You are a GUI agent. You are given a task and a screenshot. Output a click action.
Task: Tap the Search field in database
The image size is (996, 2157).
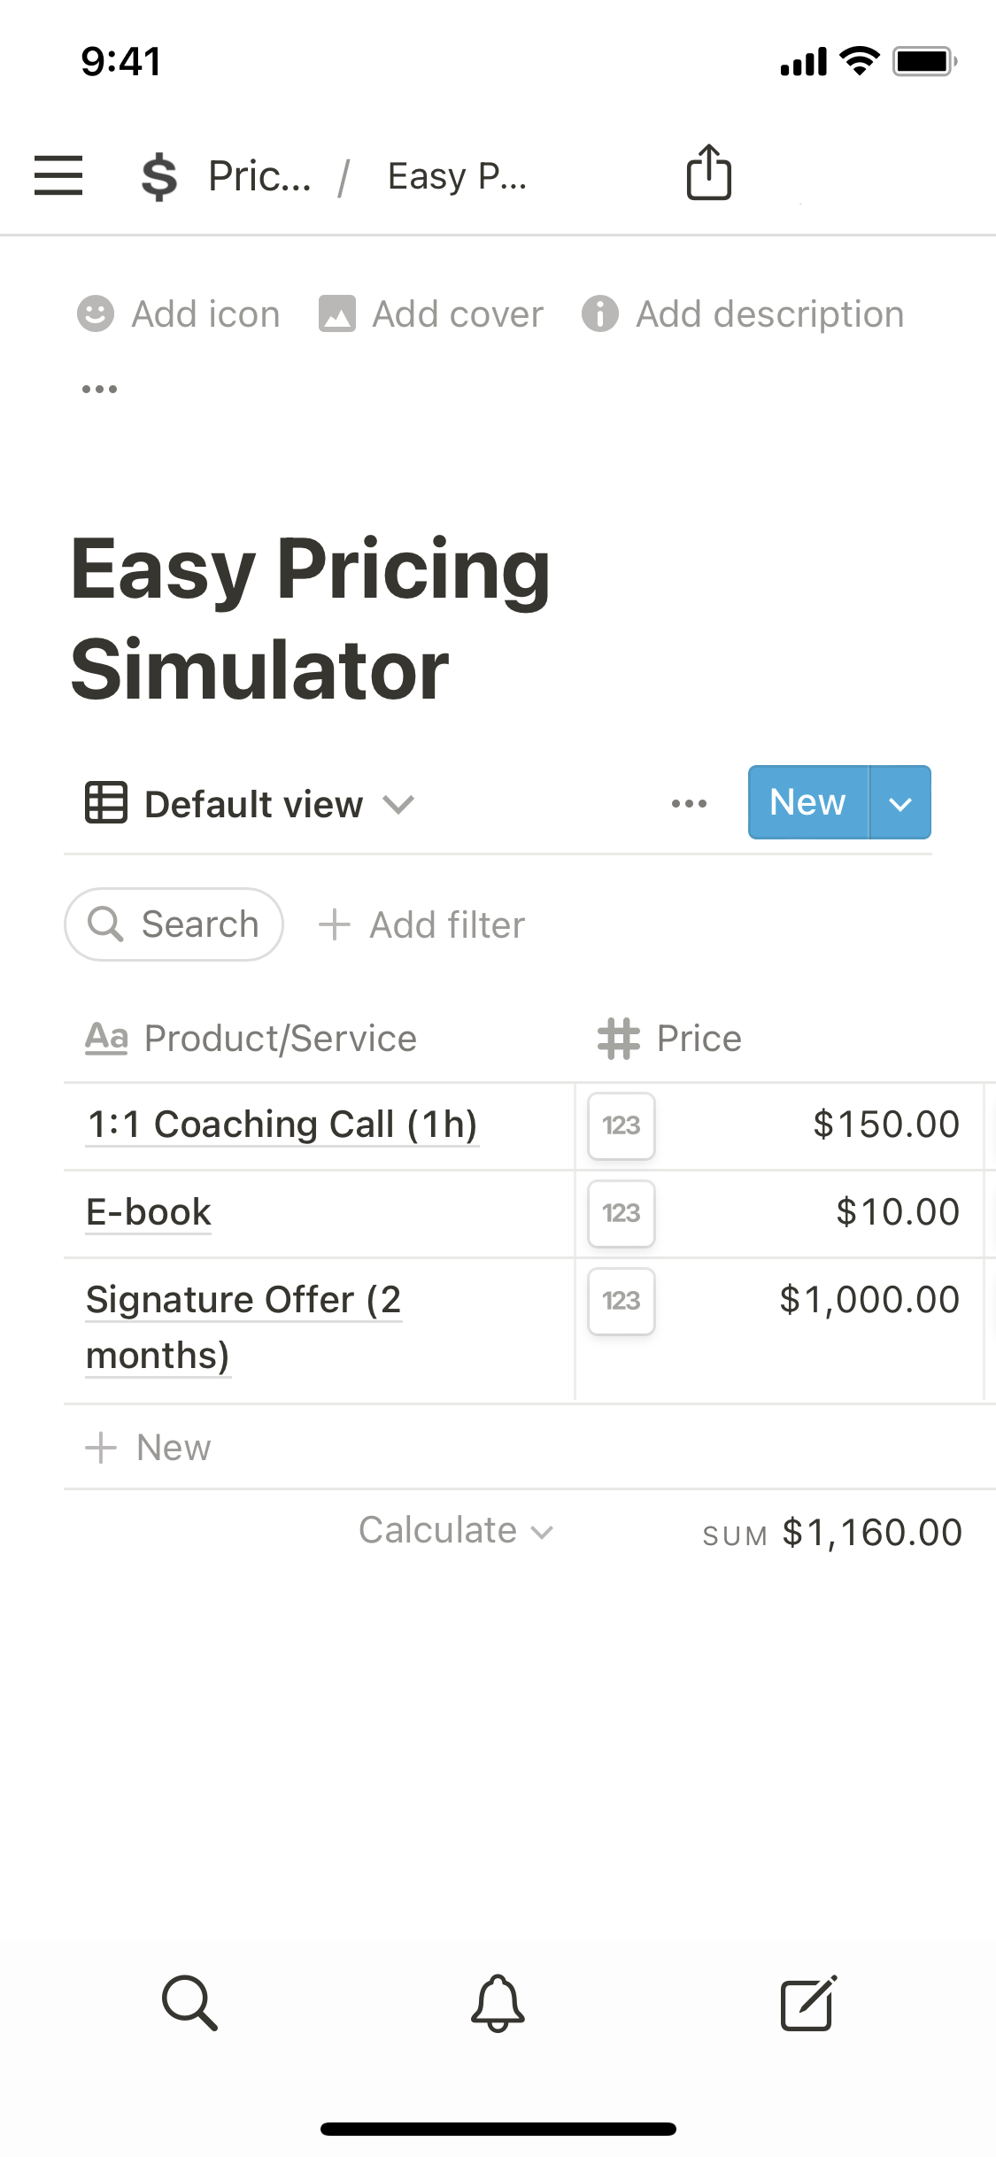(x=174, y=924)
